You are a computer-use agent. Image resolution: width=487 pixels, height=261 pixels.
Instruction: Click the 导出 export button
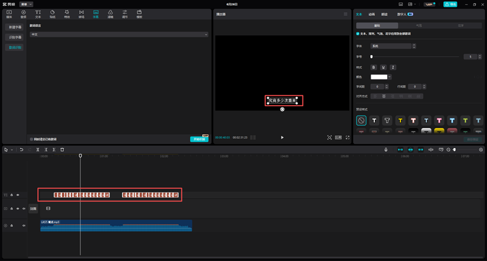click(x=450, y=4)
